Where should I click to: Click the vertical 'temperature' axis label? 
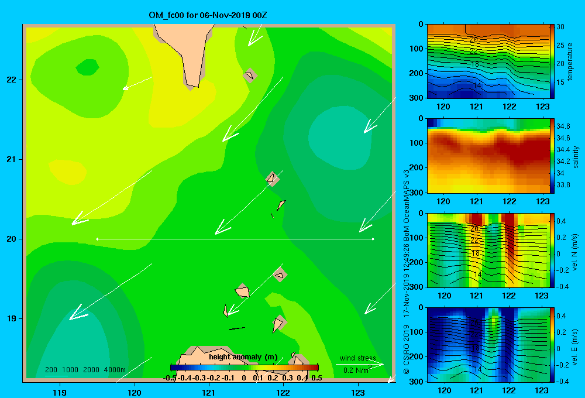tap(570, 61)
